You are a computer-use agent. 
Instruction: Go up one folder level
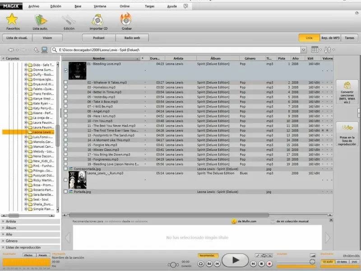coord(36,50)
